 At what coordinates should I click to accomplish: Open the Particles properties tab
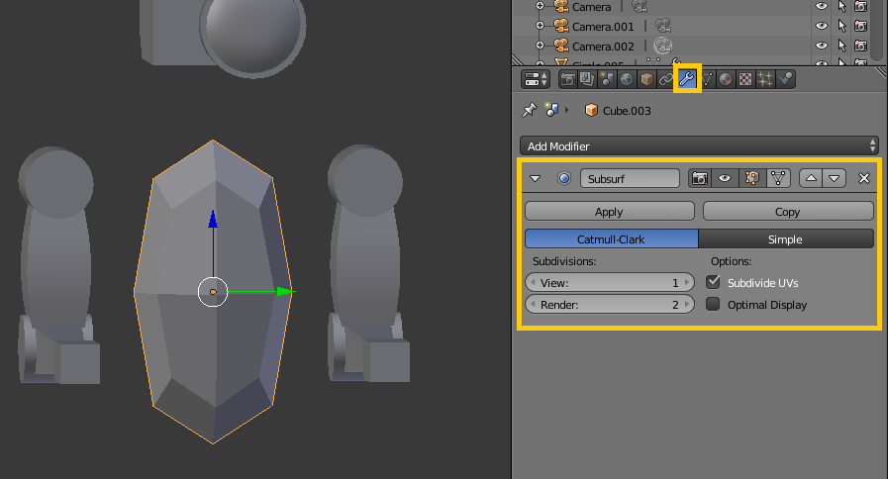point(765,79)
